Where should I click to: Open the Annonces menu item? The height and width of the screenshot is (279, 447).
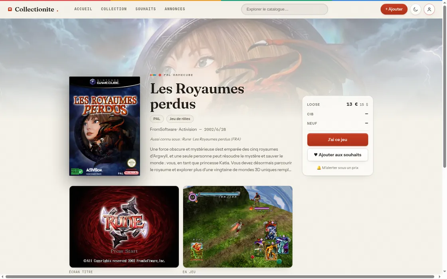point(175,9)
